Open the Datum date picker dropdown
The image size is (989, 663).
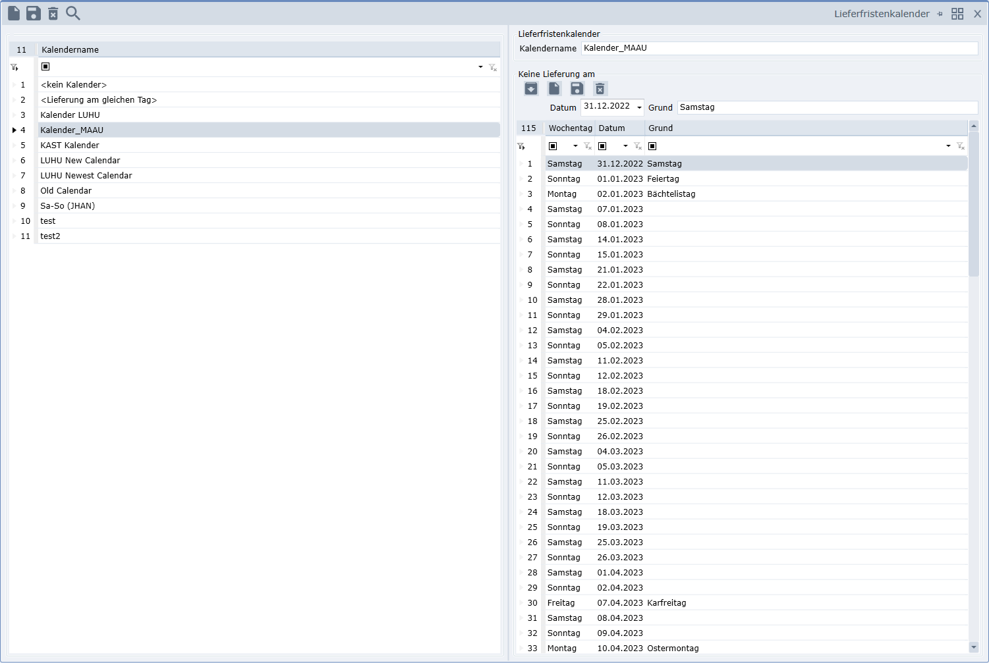(639, 107)
